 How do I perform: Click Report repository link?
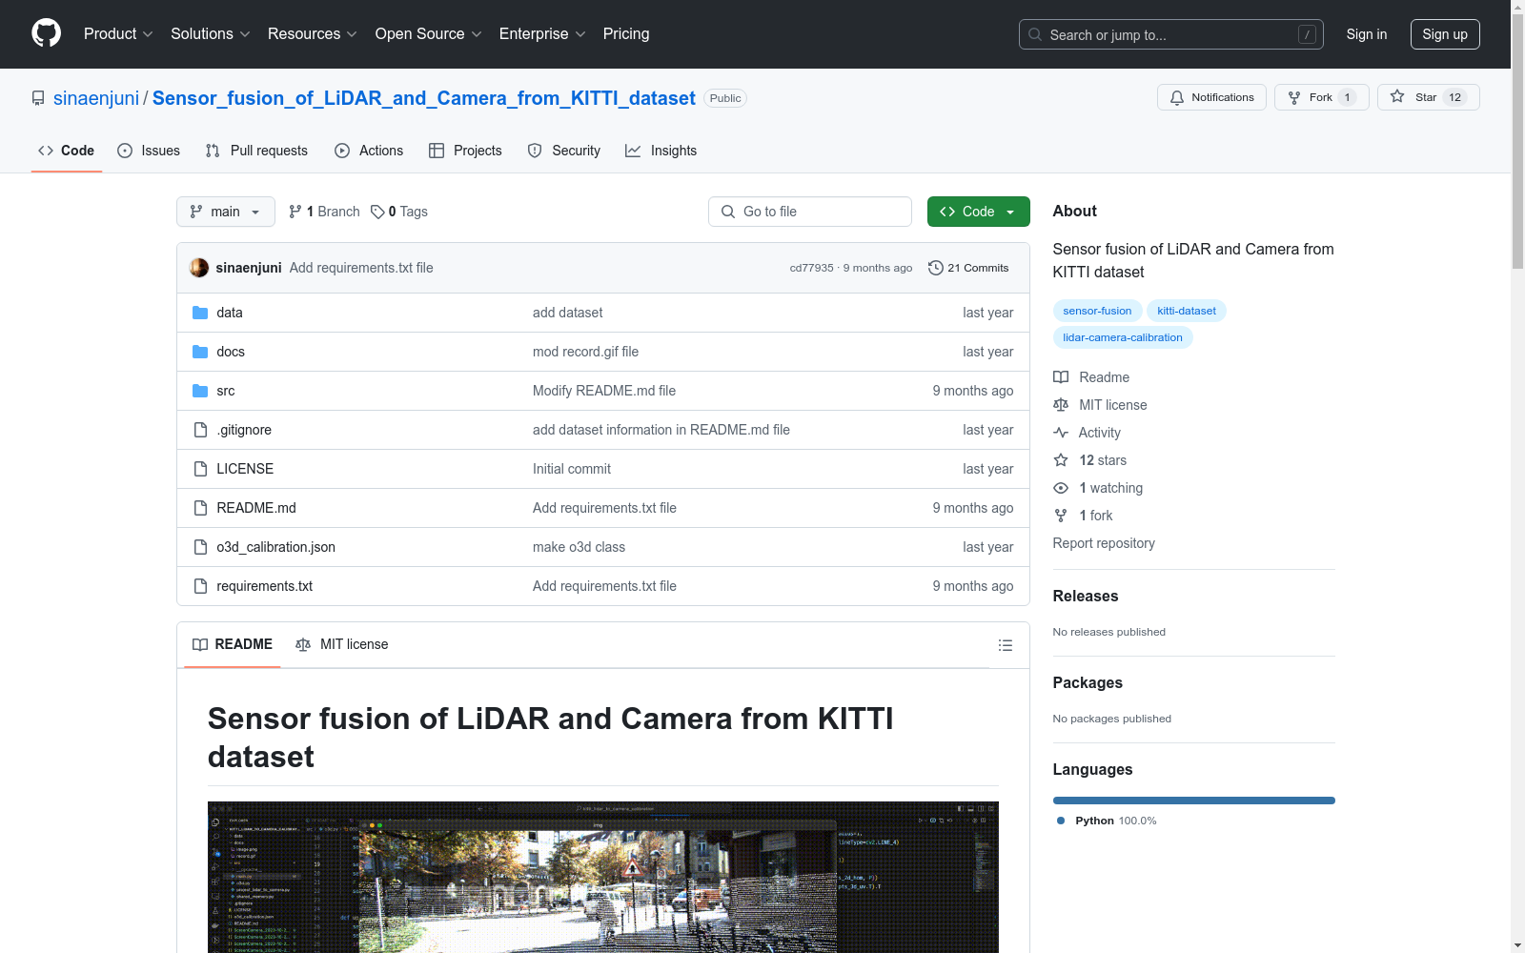1104,543
